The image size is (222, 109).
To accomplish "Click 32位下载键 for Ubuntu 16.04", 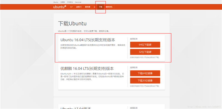I will 145,52.
